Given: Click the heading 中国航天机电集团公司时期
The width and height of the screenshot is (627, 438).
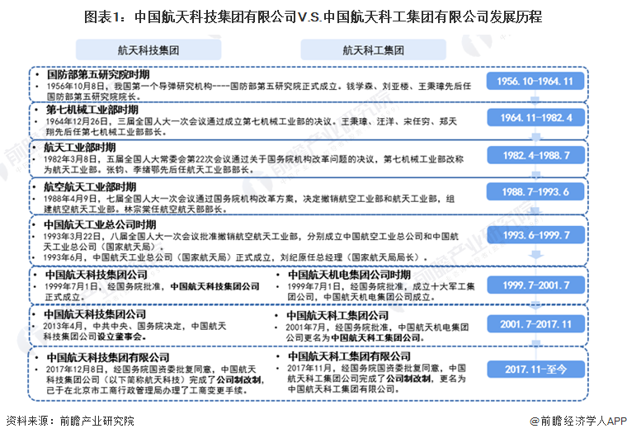Looking at the screenshot, I should (349, 275).
